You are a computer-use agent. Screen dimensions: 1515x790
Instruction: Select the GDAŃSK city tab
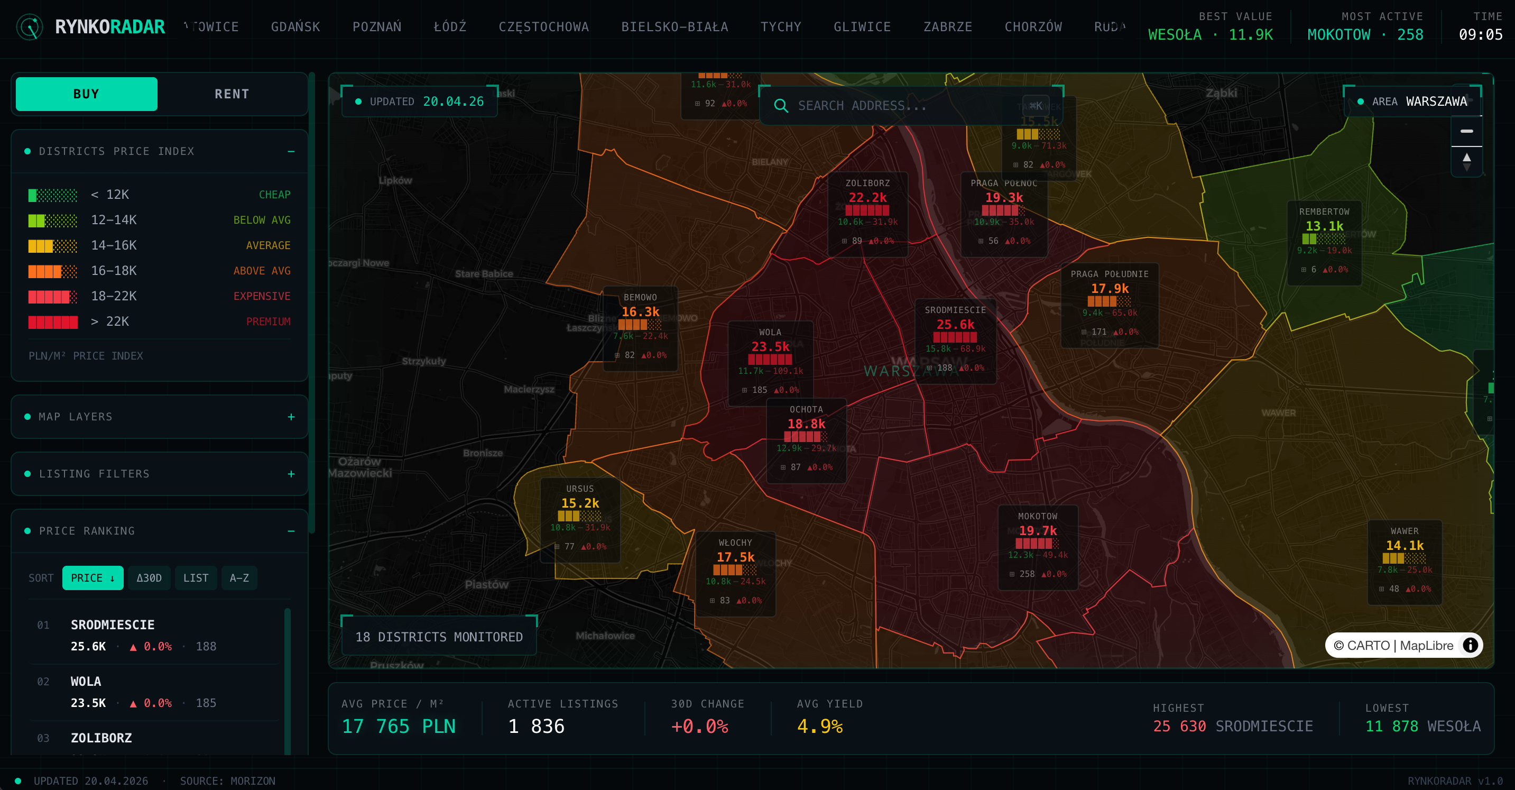pos(295,27)
